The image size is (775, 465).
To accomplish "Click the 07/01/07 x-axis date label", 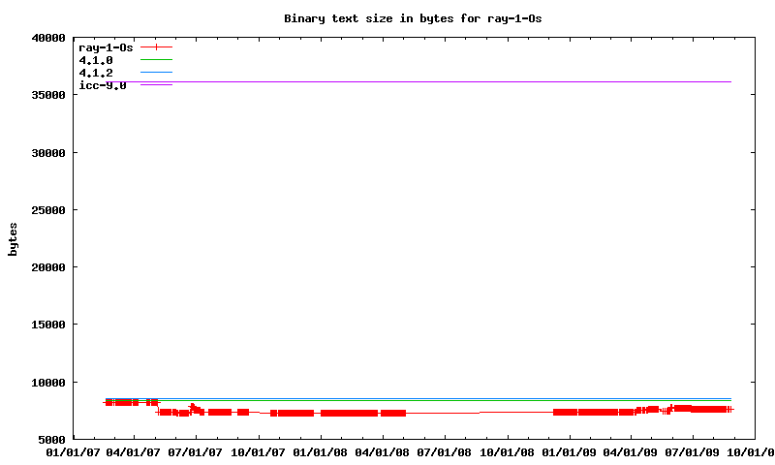I will pos(197,451).
